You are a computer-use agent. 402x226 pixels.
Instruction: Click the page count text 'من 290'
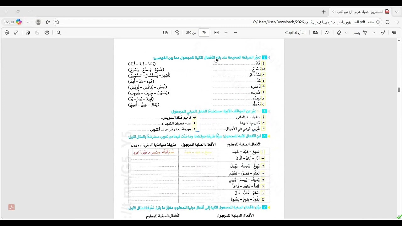point(191,33)
